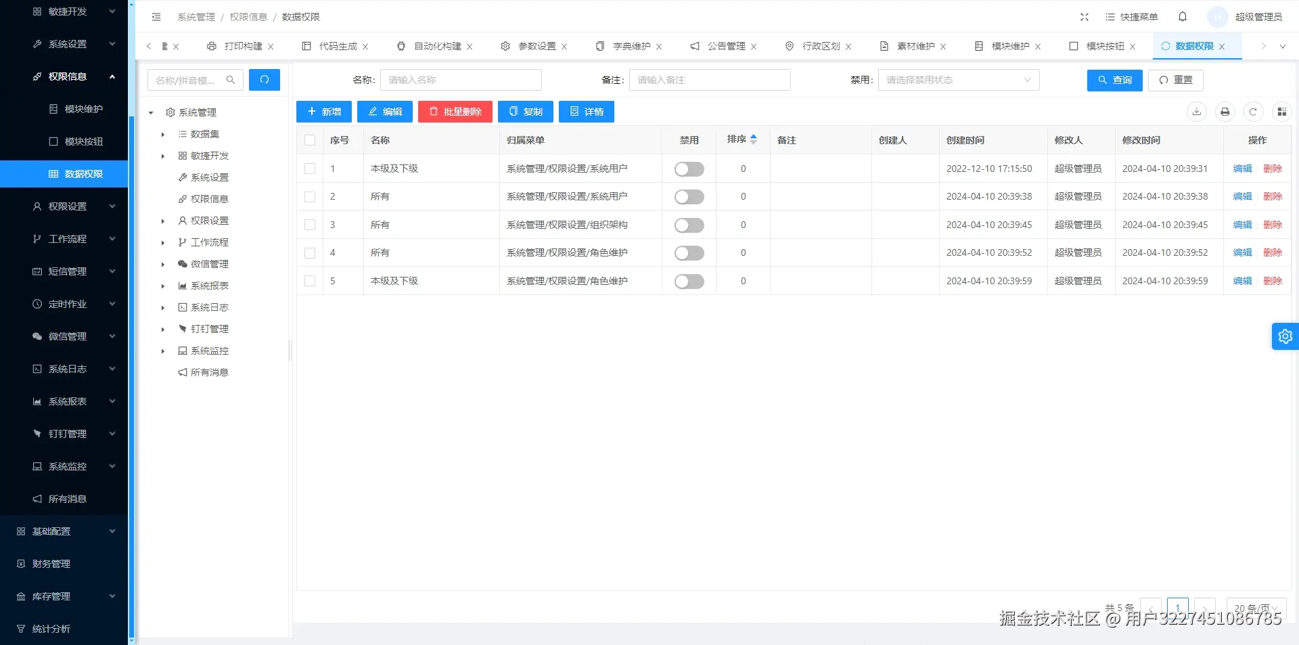Open the 禁用 status dropdown

click(x=959, y=80)
